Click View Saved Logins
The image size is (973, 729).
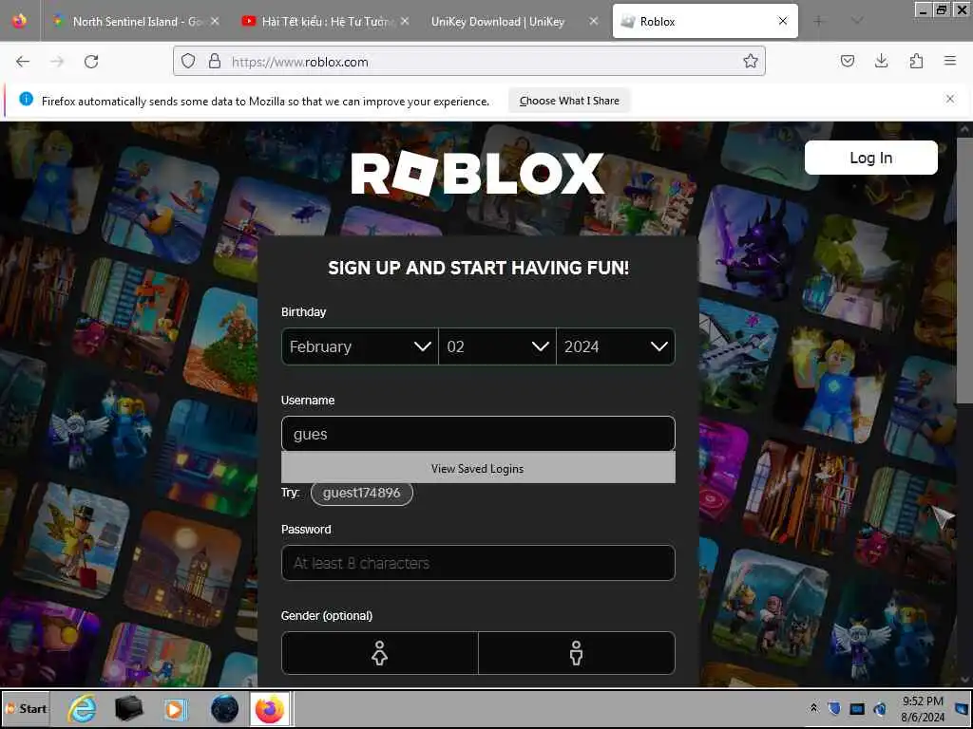click(478, 469)
